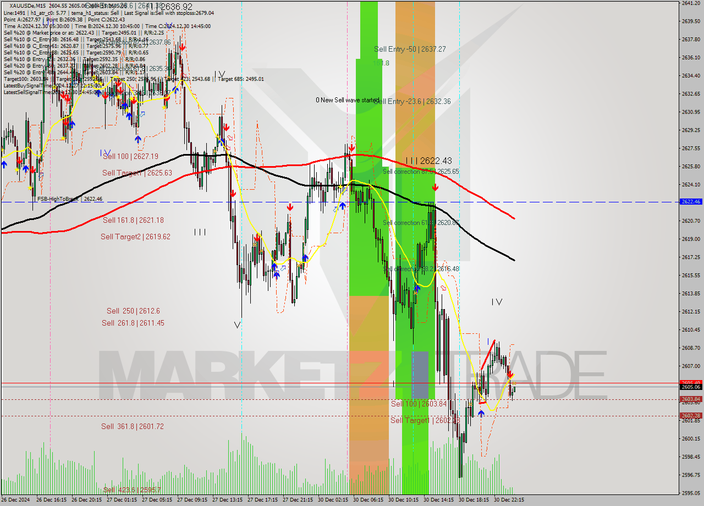Click the XAUUSDe,M15 symbol title
This screenshot has width=704, height=506.
tap(28, 5)
